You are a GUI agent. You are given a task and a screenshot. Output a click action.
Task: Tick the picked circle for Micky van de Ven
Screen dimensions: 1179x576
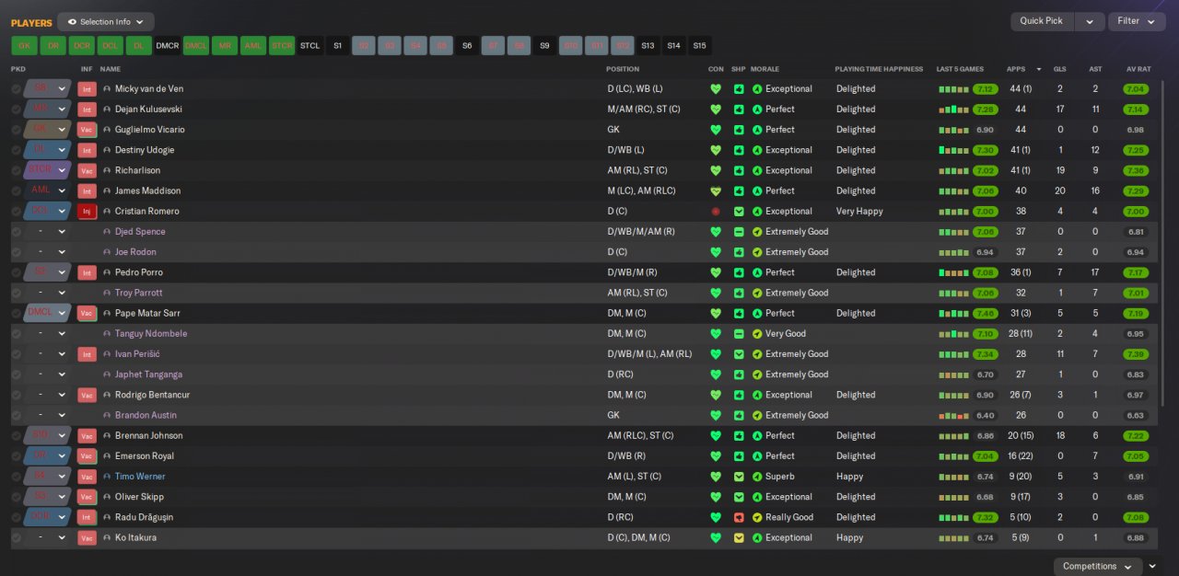point(17,89)
